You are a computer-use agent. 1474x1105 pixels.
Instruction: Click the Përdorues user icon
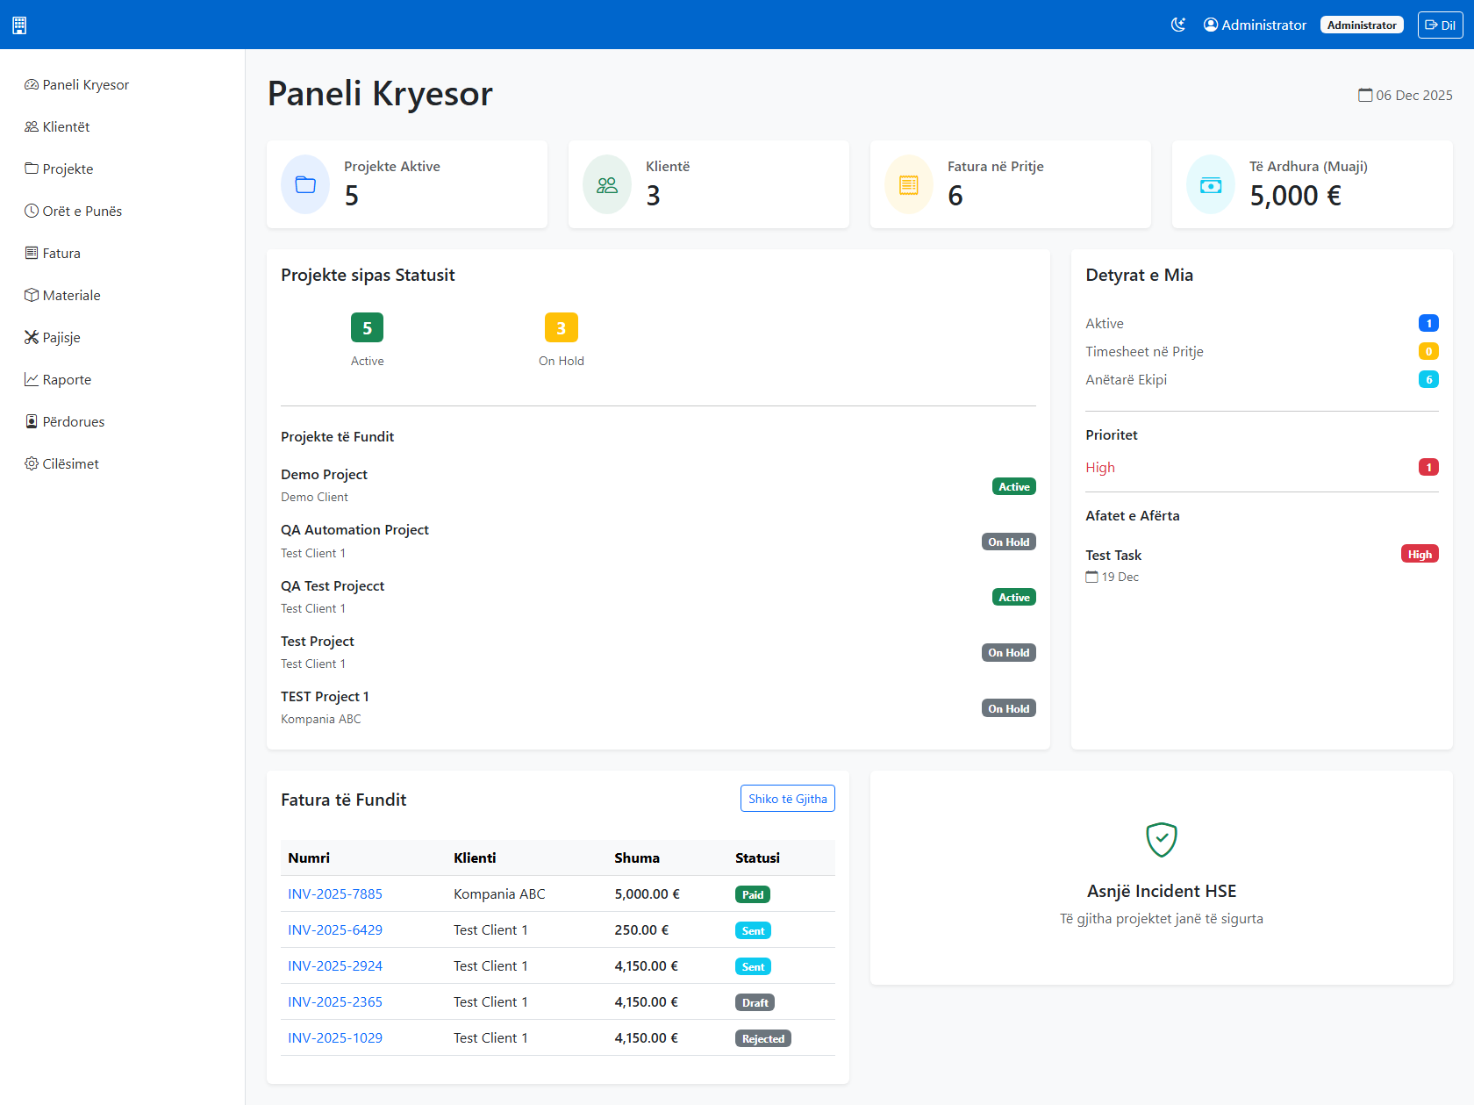(32, 421)
